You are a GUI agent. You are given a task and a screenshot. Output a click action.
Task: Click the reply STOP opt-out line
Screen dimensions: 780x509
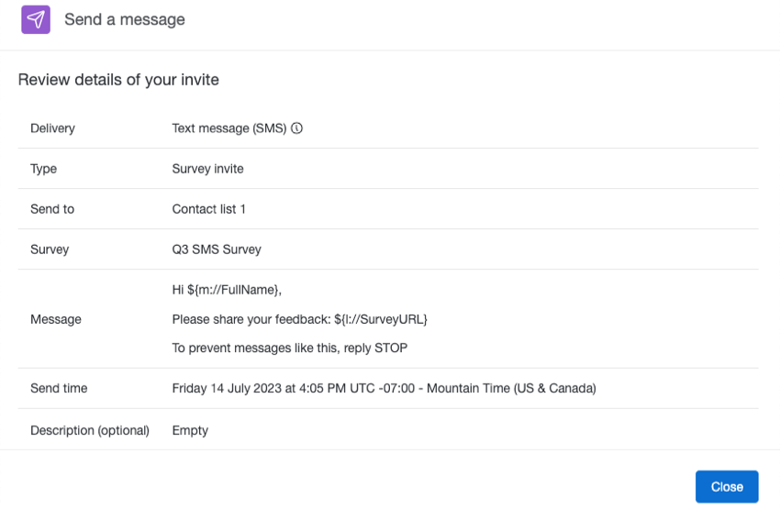click(289, 349)
